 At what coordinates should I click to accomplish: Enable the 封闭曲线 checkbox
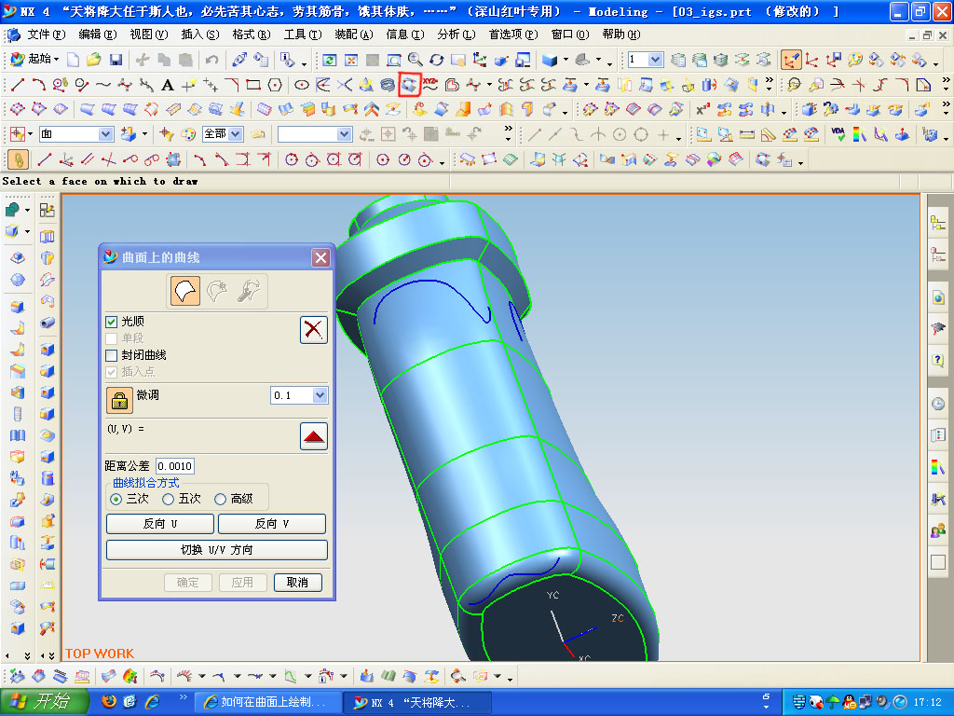[x=112, y=355]
